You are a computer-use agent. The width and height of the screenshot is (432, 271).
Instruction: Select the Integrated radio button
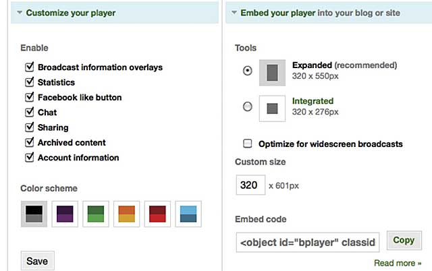pyautogui.click(x=248, y=107)
